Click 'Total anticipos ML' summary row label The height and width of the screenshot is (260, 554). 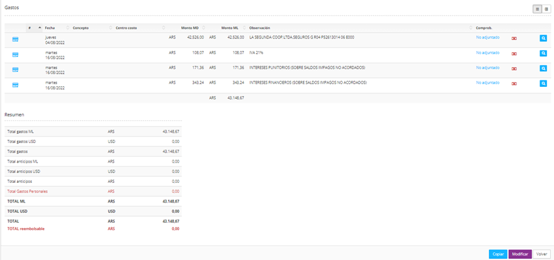22,161
